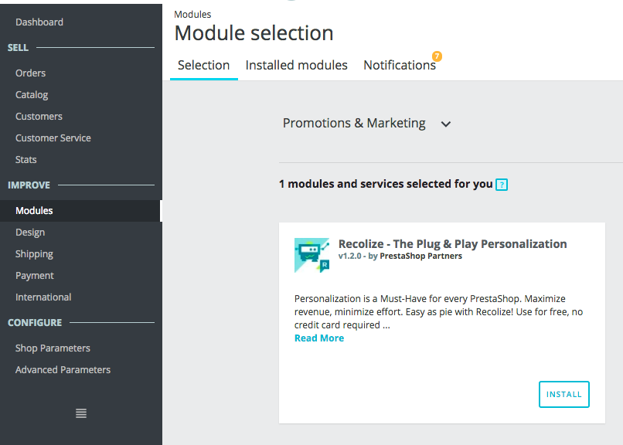Click the Modules breadcrumb text
Image resolution: width=623 pixels, height=445 pixels.
[192, 15]
